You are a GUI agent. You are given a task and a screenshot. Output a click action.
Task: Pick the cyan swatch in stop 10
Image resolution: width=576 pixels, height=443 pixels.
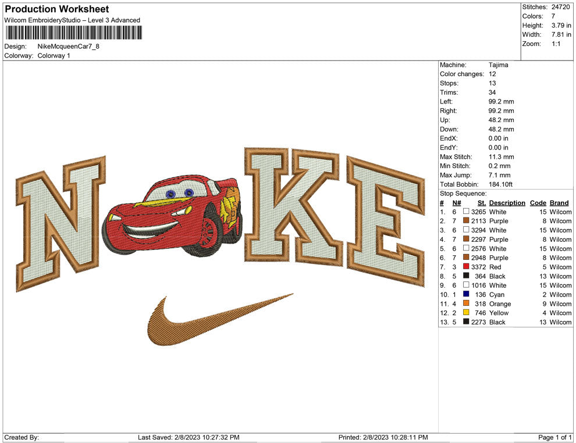pos(466,294)
